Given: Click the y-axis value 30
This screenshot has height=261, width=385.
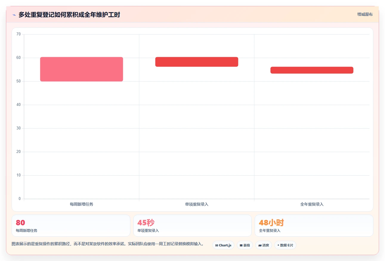Looking at the screenshot, I should tap(18, 128).
